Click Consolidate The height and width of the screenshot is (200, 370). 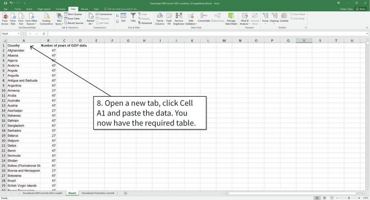coord(204,18)
